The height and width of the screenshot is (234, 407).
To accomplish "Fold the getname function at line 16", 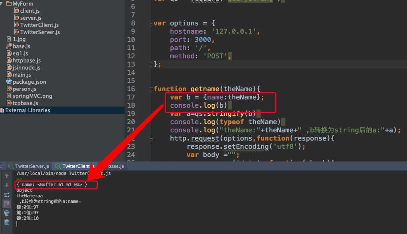I will pyautogui.click(x=151, y=89).
